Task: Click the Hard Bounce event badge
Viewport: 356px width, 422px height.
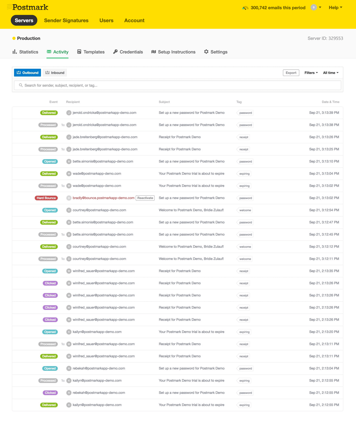Action: click(46, 198)
